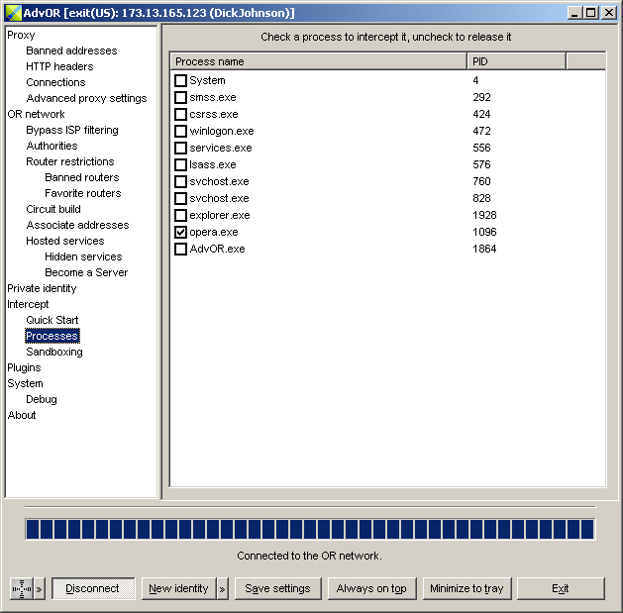Click the Exit button
The height and width of the screenshot is (613, 623).
click(561, 588)
